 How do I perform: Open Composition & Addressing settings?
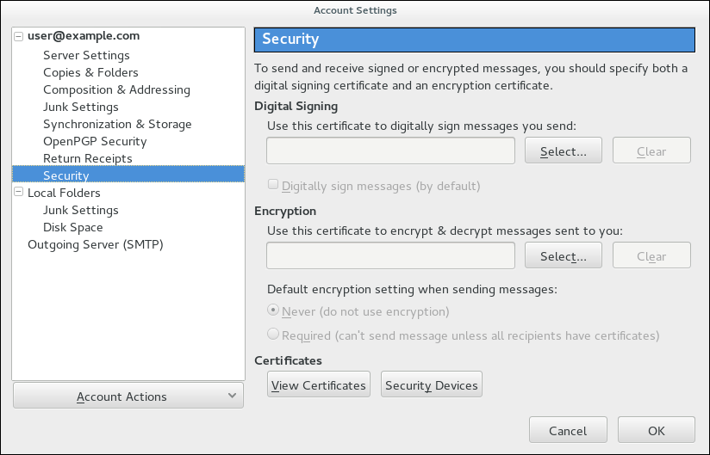pyautogui.click(x=117, y=89)
